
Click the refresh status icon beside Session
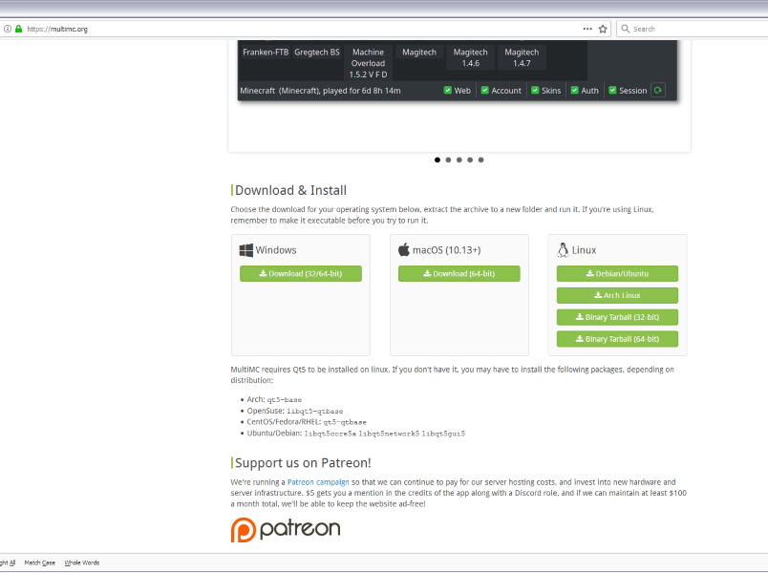click(658, 90)
